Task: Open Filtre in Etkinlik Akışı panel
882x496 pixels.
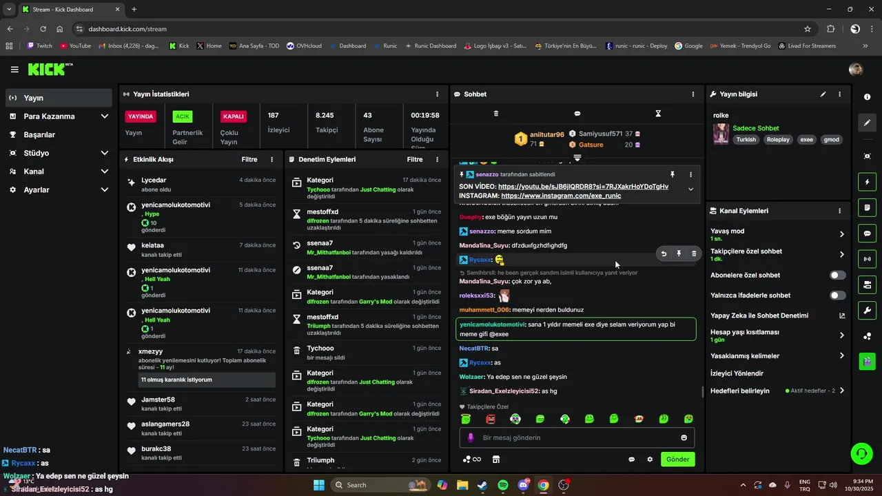Action: 249,159
